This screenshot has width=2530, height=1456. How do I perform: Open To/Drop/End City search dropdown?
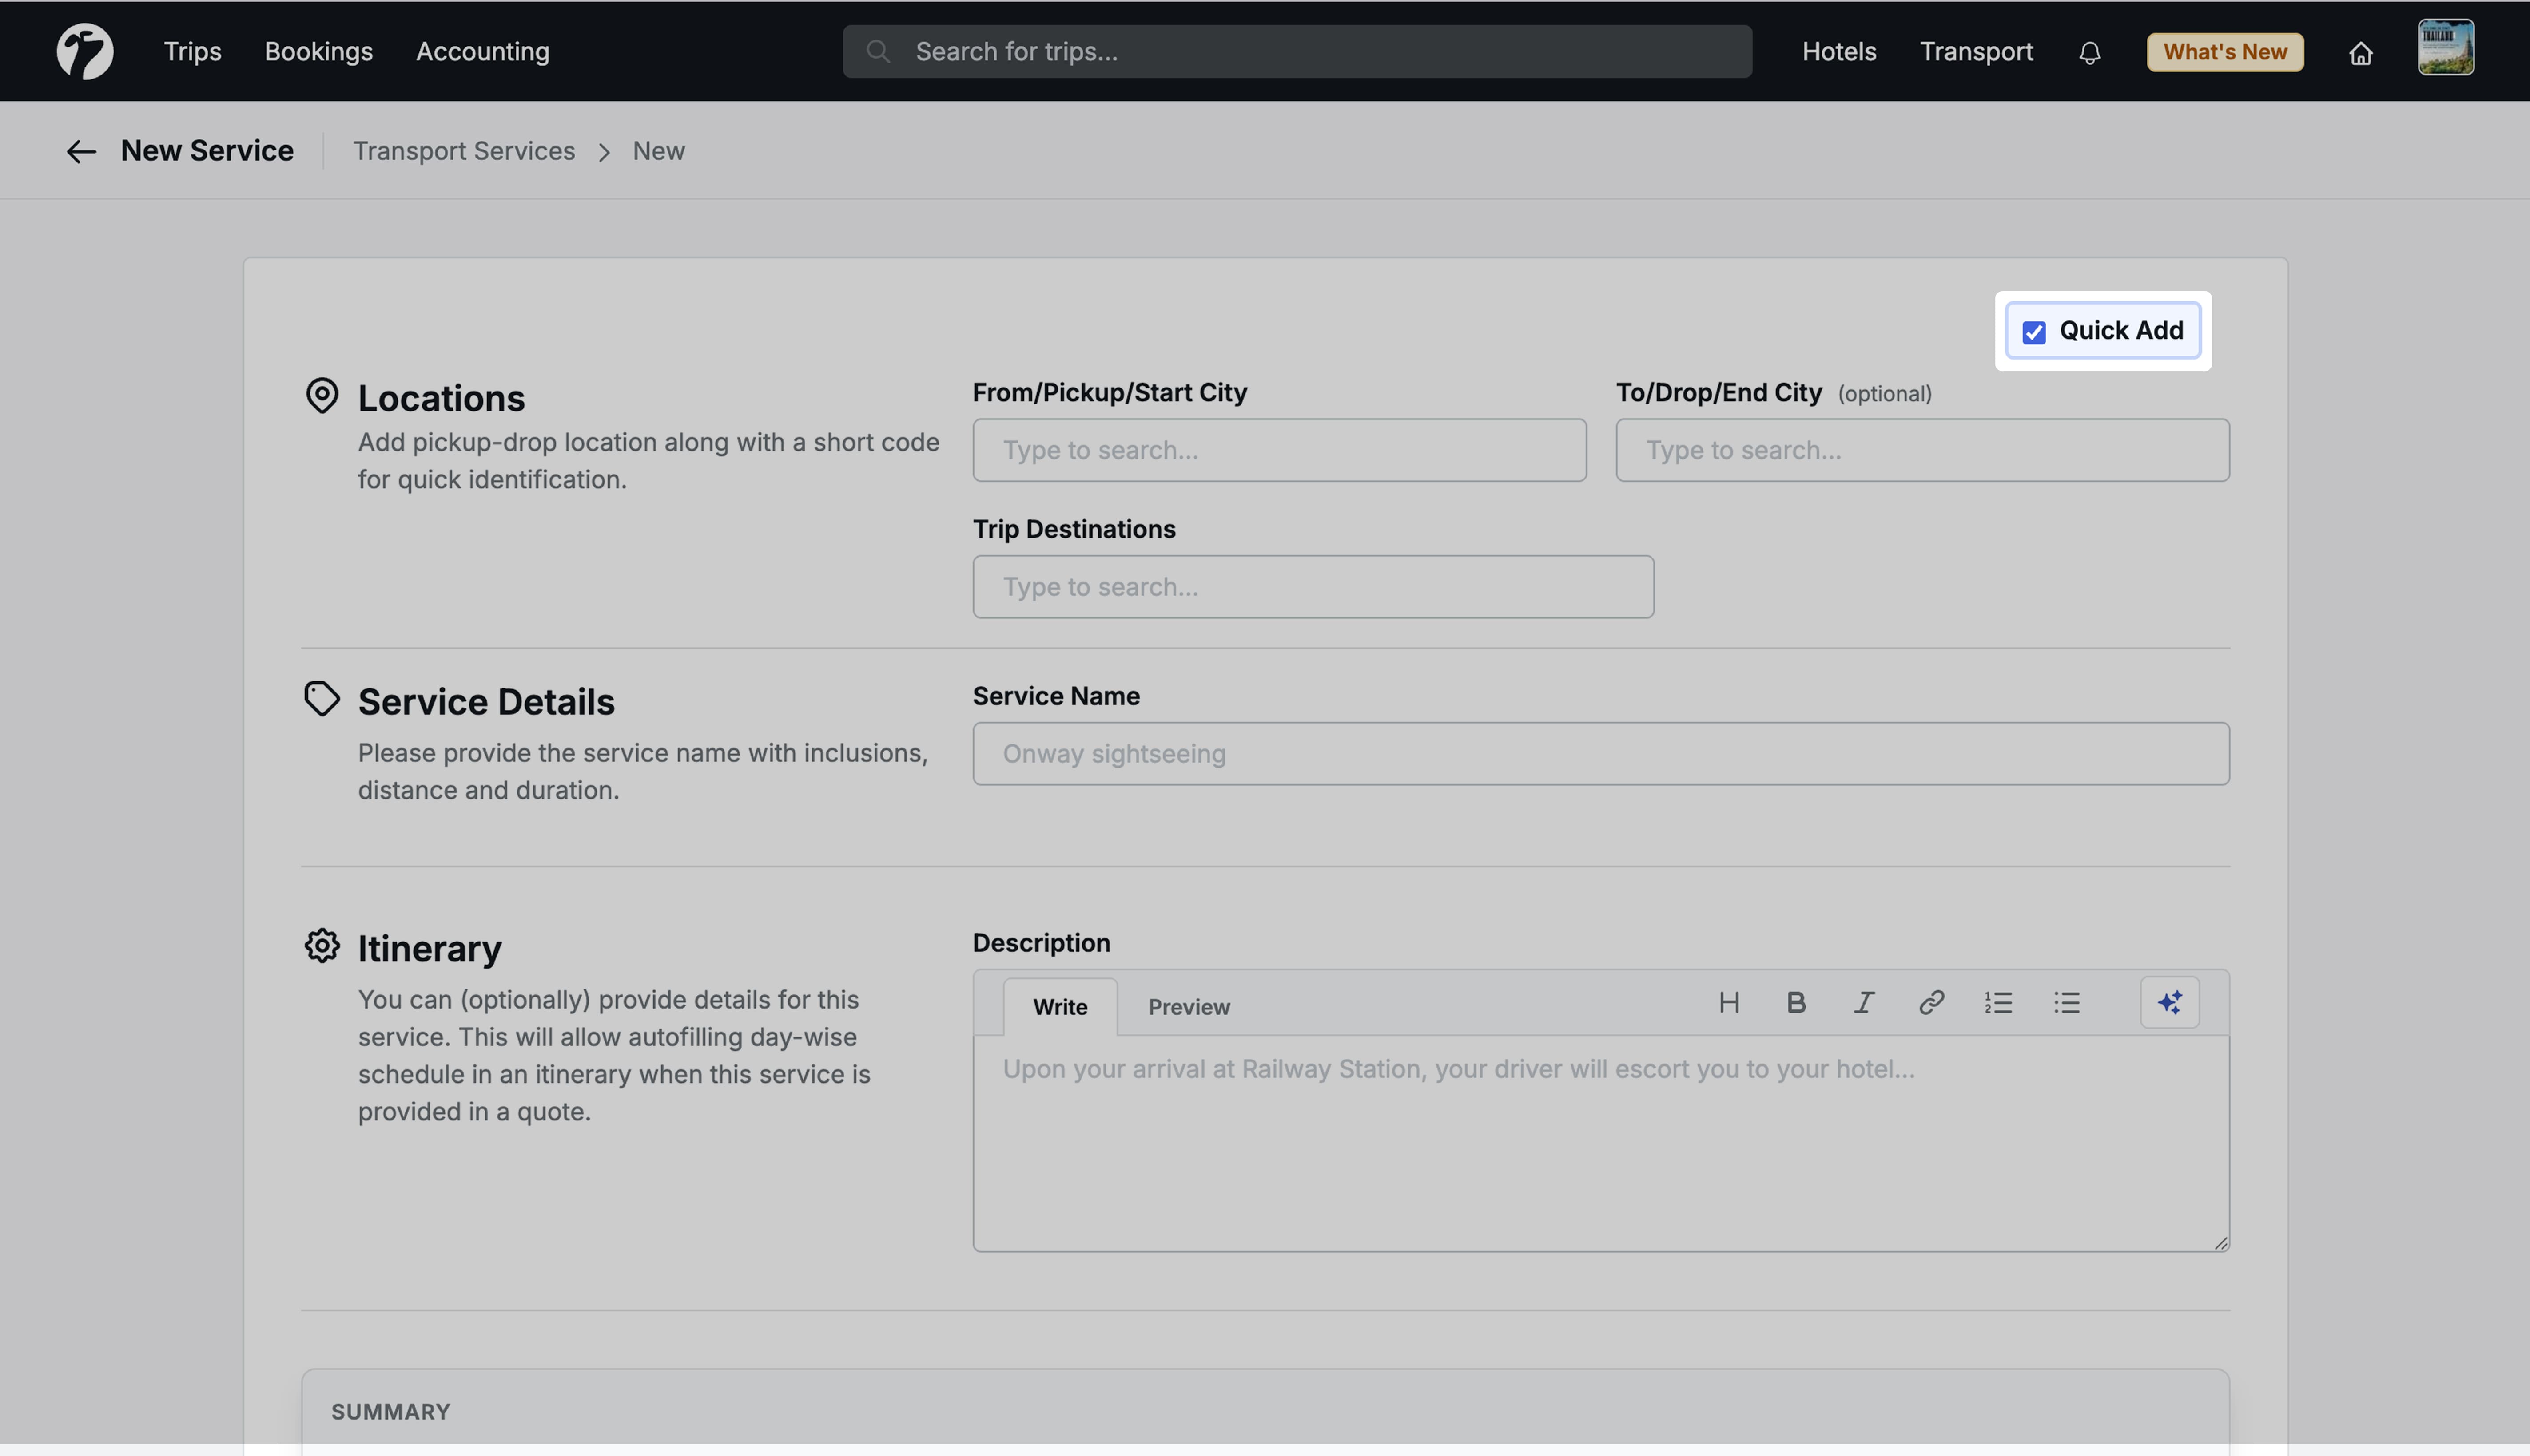[1922, 450]
